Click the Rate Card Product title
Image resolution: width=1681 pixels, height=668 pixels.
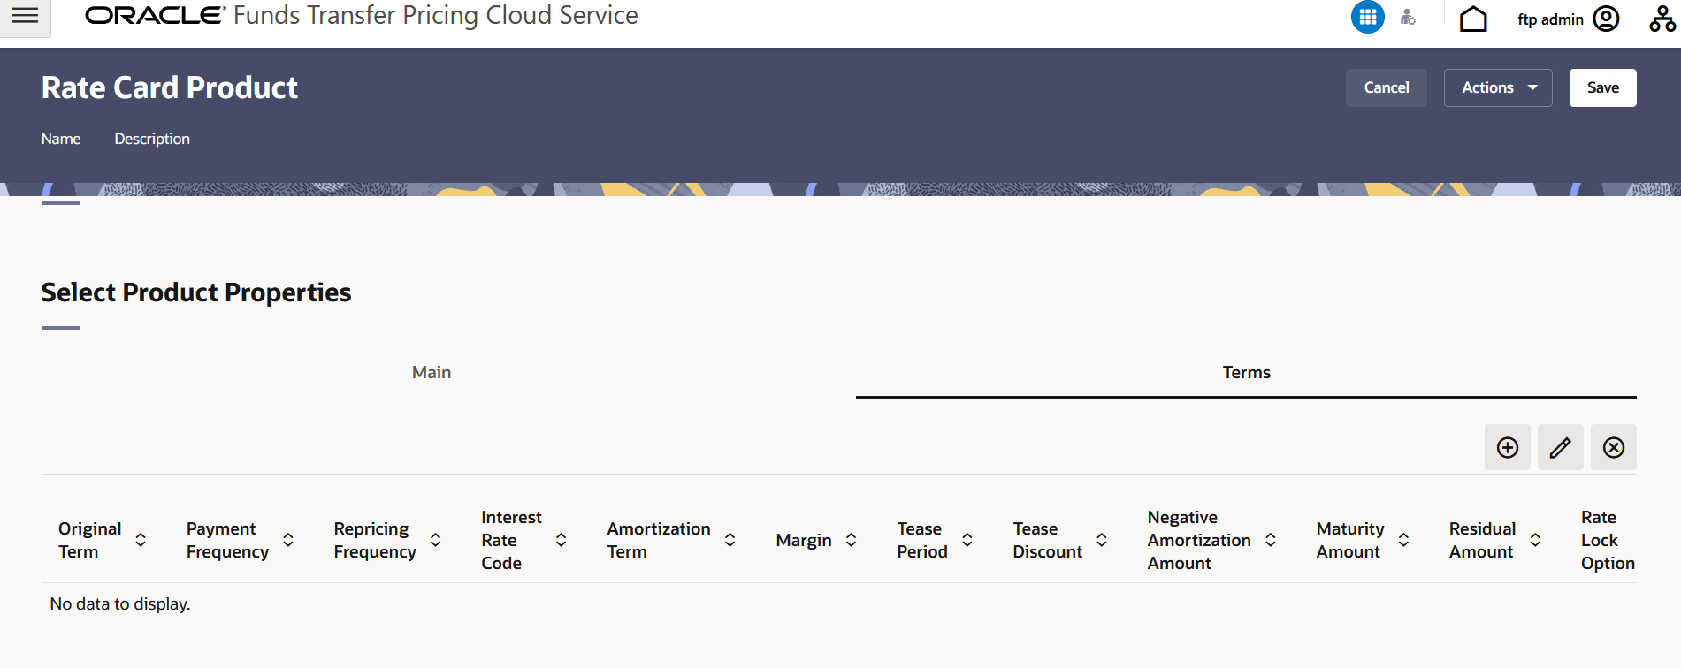(x=170, y=87)
